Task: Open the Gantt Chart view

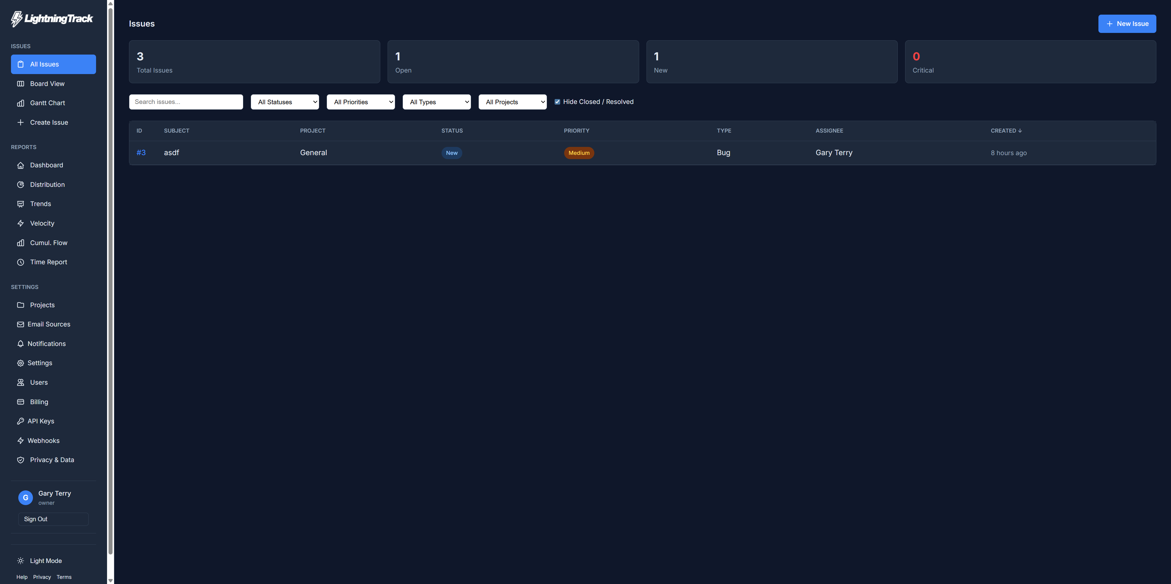Action: coord(47,103)
